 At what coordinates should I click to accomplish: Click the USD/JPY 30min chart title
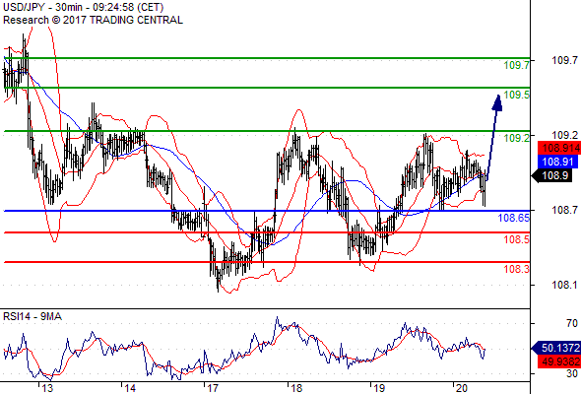[x=83, y=8]
